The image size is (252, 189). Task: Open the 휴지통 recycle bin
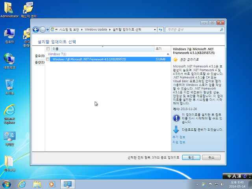tap(9, 87)
